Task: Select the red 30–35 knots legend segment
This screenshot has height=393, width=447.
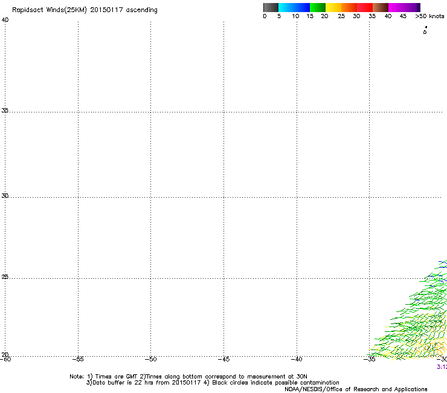Action: pos(365,7)
